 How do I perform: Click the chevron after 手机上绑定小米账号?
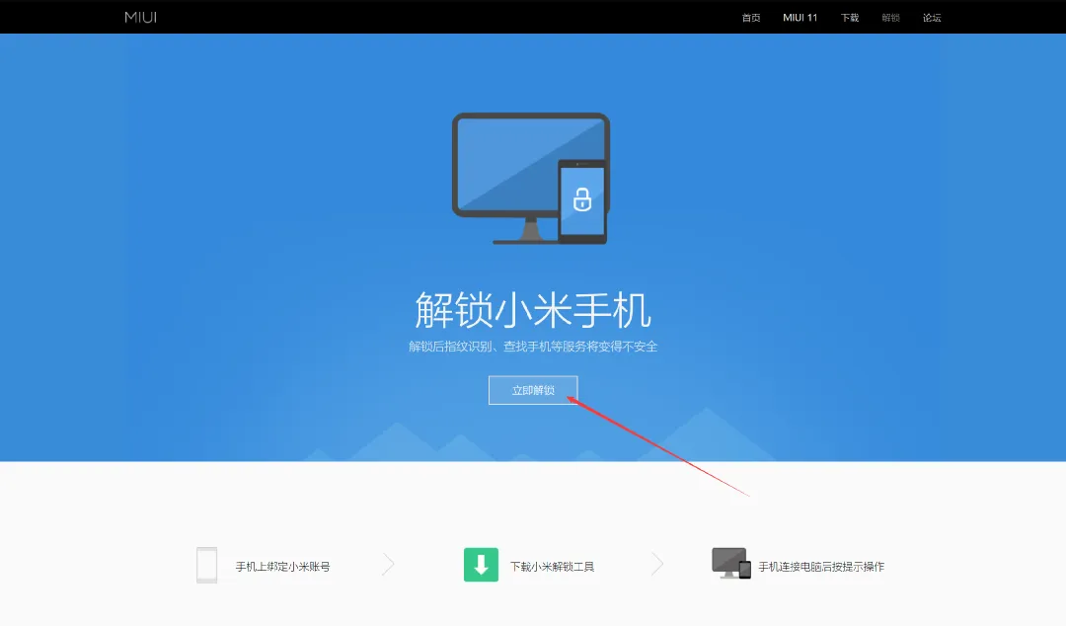[x=388, y=564]
